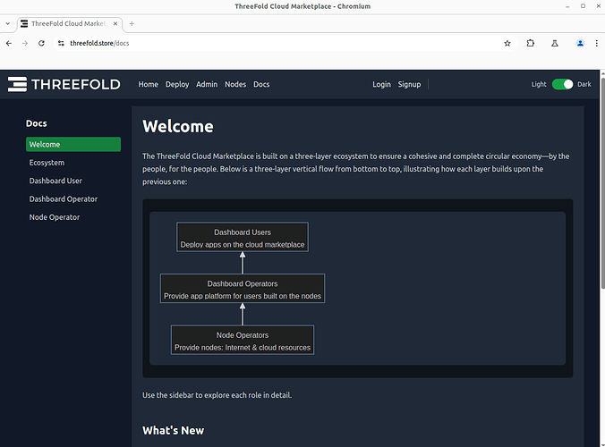Open the Chrome Labs flask icon

(x=555, y=43)
